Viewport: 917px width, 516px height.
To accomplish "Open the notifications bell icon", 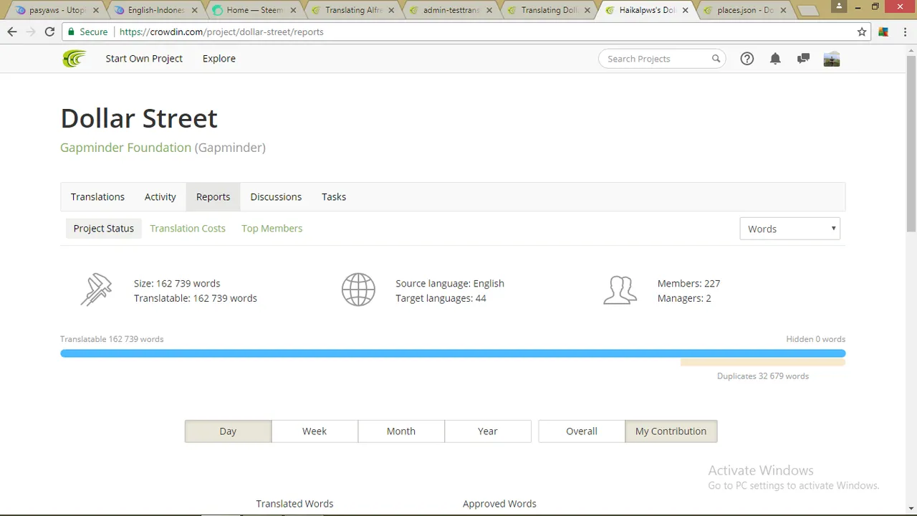I will click(x=775, y=59).
